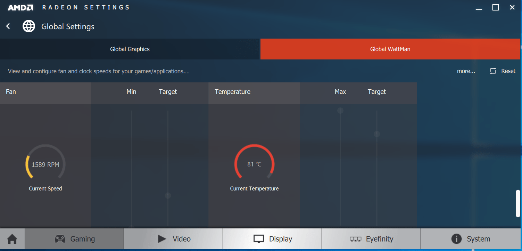Screen dimensions: 522x251
Task: Click the Reset button label
Action: [508, 71]
